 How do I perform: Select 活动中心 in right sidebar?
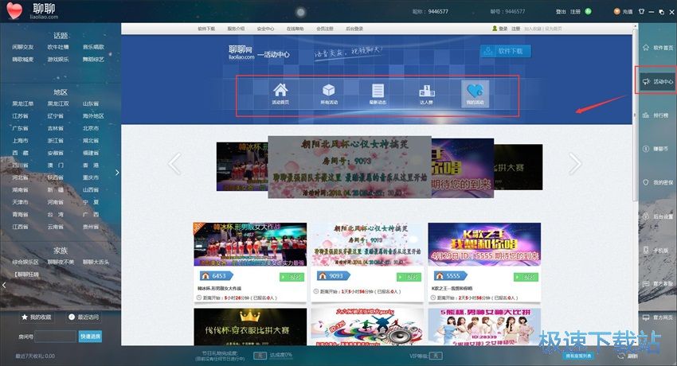(x=658, y=81)
